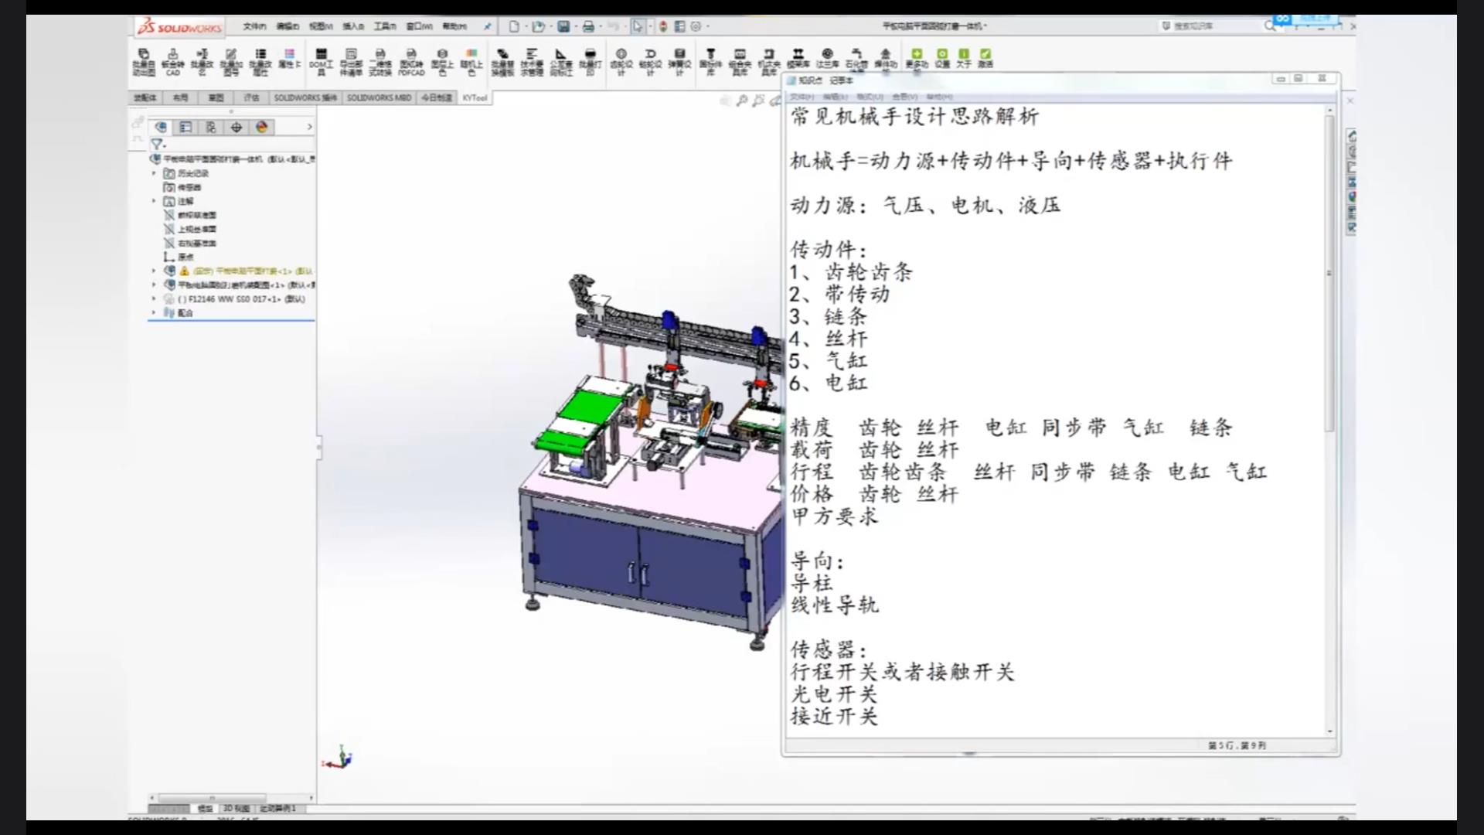The width and height of the screenshot is (1484, 835).
Task: Switch to the 3D 视图 bottom tab
Action: [x=236, y=808]
